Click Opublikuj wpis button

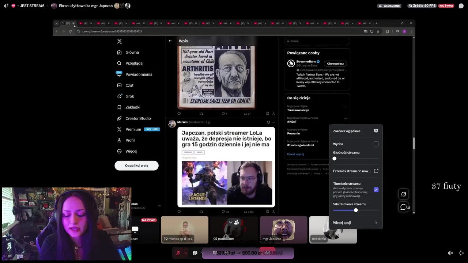coord(136,165)
